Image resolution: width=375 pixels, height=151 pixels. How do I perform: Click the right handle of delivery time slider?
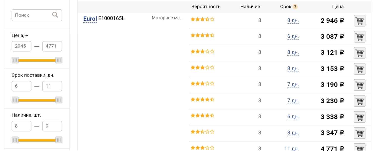click(x=59, y=100)
